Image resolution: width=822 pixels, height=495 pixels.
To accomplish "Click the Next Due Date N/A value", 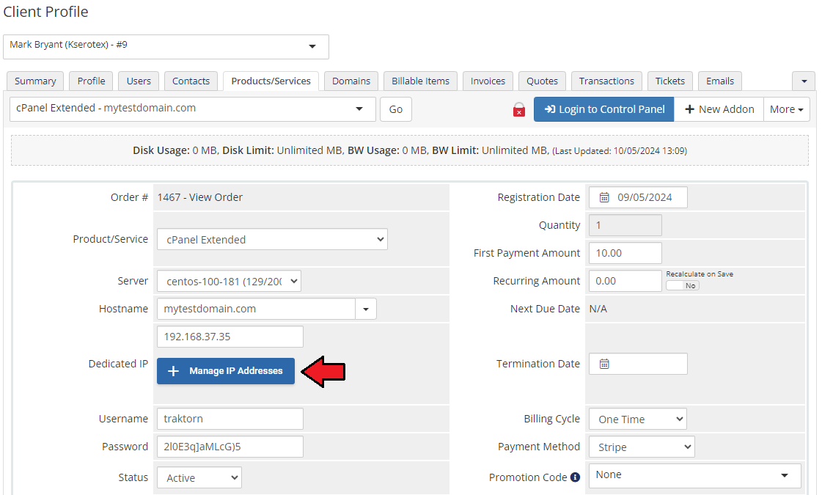I will click(598, 309).
